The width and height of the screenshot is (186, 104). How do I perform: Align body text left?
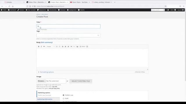(x=63, y=47)
